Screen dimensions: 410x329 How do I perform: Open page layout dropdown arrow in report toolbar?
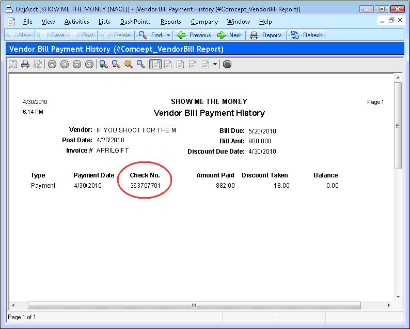[x=215, y=64]
